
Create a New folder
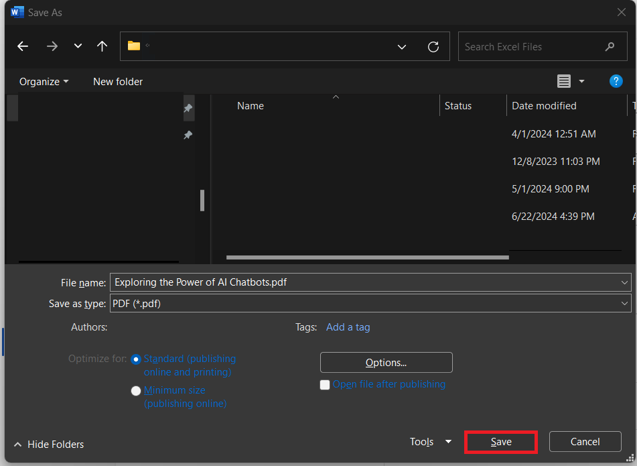pos(118,82)
